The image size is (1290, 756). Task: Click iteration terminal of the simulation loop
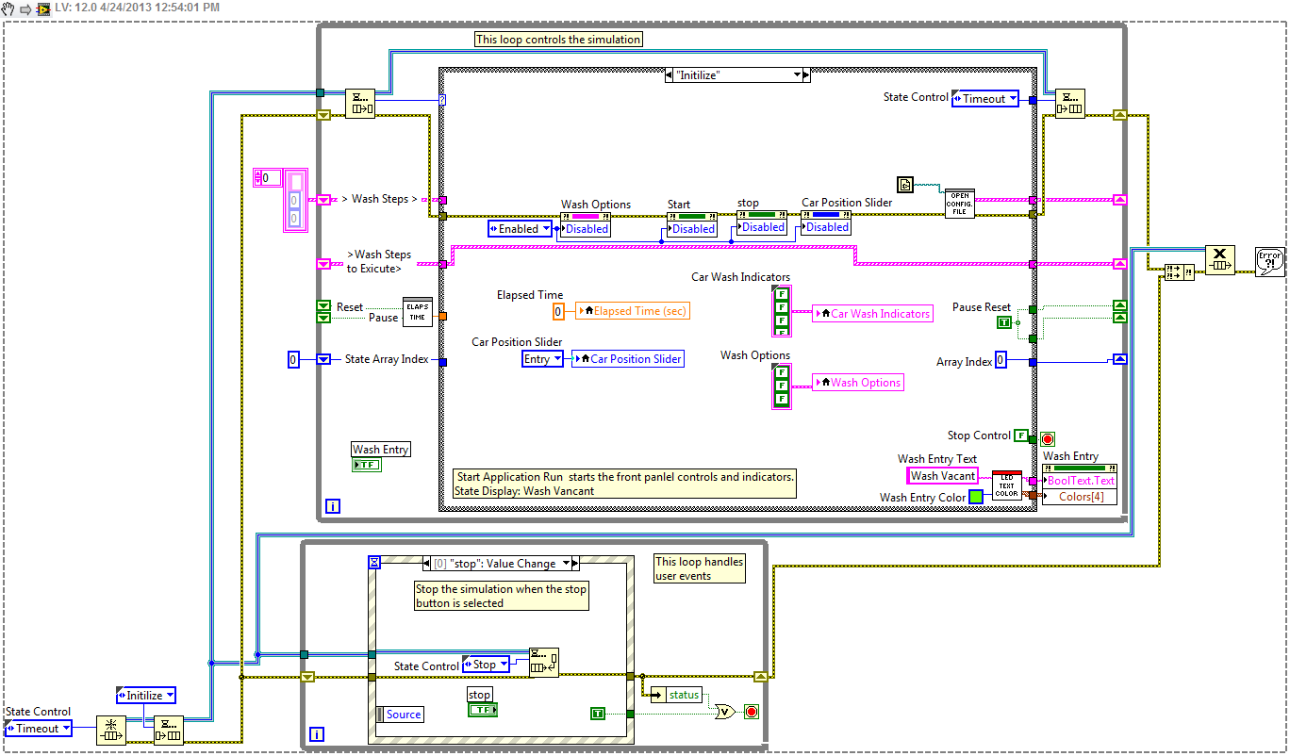(x=332, y=506)
